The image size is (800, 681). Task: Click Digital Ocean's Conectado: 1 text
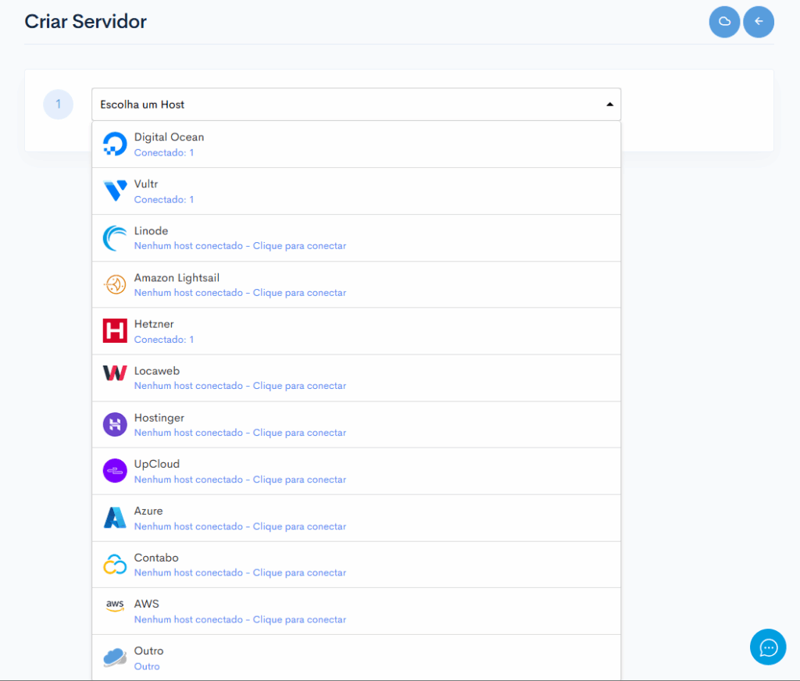pyautogui.click(x=164, y=152)
